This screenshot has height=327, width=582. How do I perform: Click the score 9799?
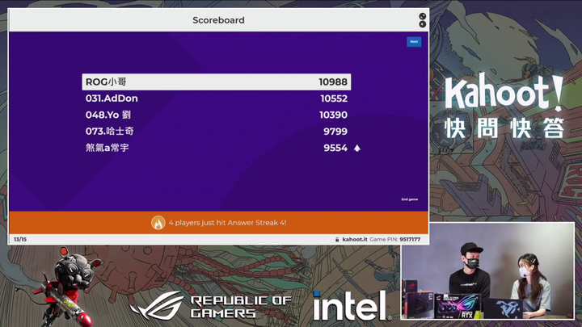(335, 131)
